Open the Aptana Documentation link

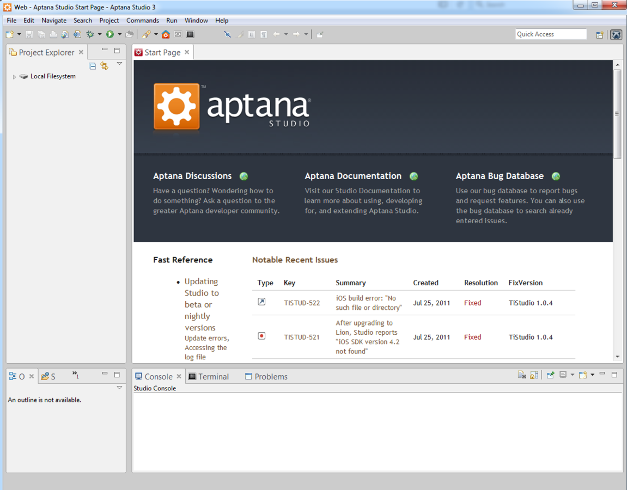(353, 176)
